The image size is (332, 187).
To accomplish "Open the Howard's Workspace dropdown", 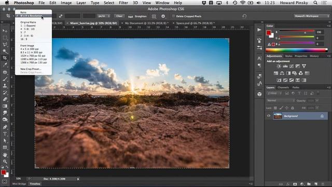I will [311, 16].
